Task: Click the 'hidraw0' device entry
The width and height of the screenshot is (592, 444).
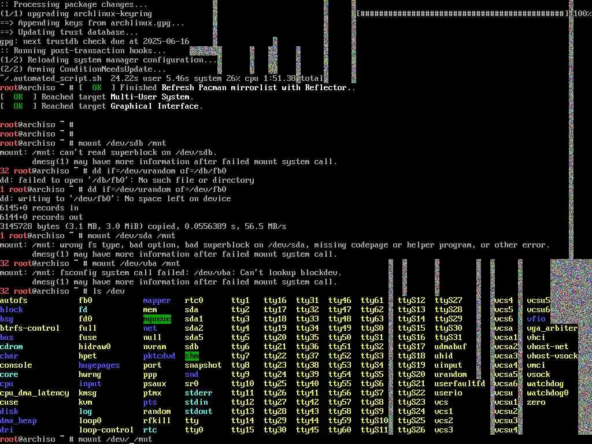Action: tap(95, 347)
